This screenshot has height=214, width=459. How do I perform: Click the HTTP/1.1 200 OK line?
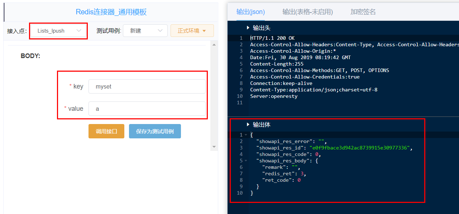tap(272, 38)
